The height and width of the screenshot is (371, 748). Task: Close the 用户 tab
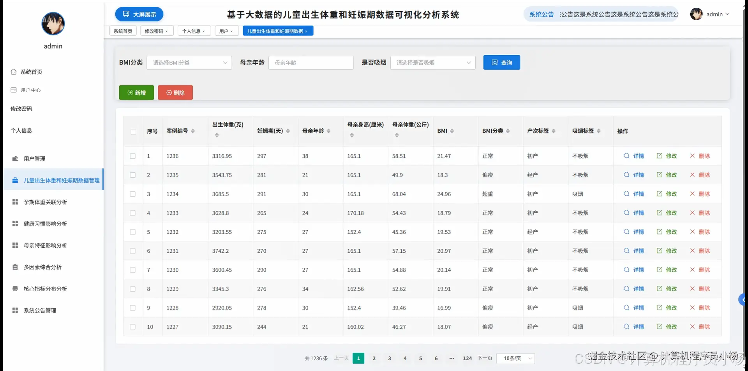231,31
